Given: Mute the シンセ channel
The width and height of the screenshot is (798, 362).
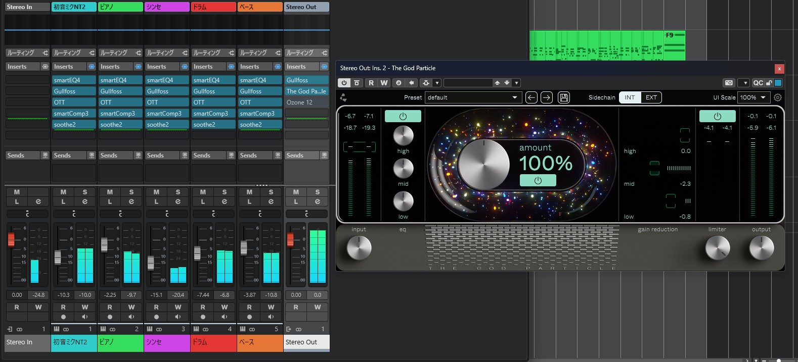Looking at the screenshot, I should click(x=156, y=192).
